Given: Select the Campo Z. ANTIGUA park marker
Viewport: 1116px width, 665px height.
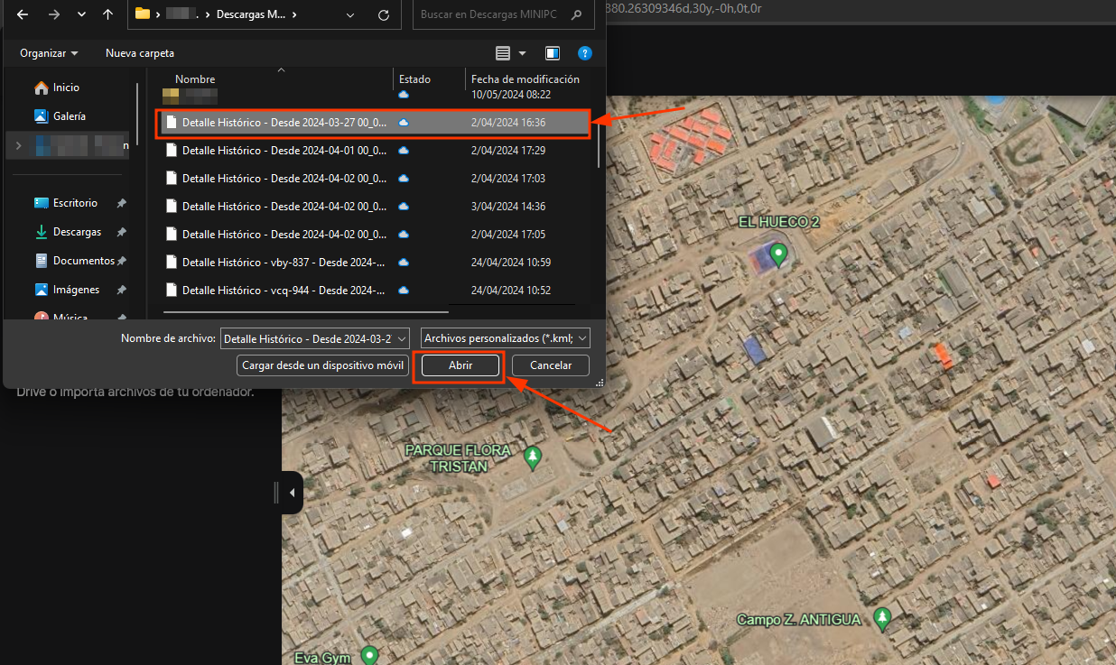Looking at the screenshot, I should click(x=882, y=618).
